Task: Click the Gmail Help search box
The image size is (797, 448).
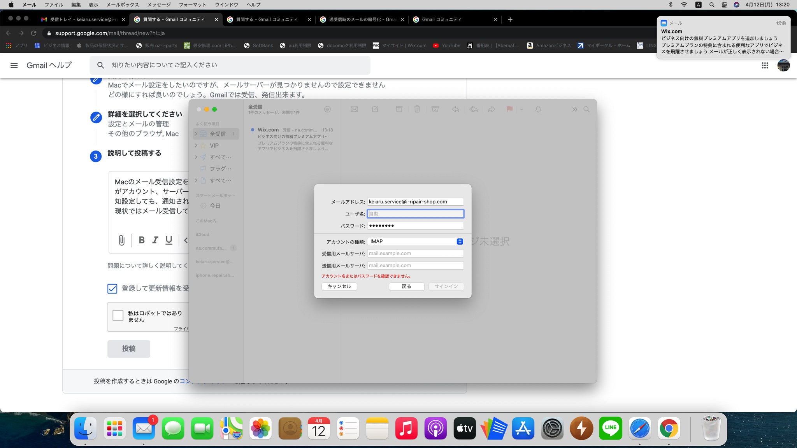Action: pyautogui.click(x=230, y=65)
